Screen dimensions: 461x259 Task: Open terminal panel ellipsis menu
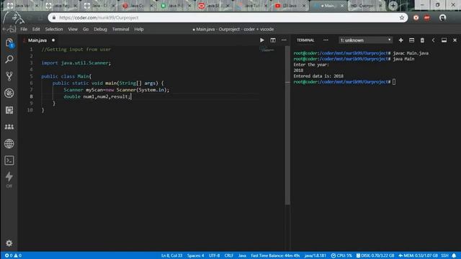[x=326, y=40]
